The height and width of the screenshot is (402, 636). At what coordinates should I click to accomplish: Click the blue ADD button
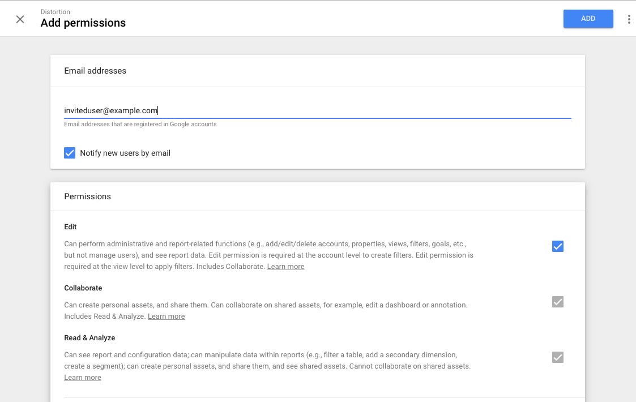588,19
